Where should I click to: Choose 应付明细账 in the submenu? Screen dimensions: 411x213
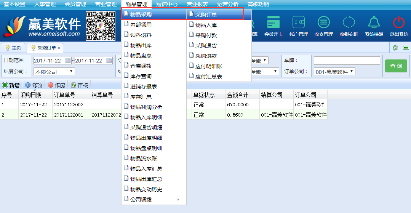click(219, 66)
